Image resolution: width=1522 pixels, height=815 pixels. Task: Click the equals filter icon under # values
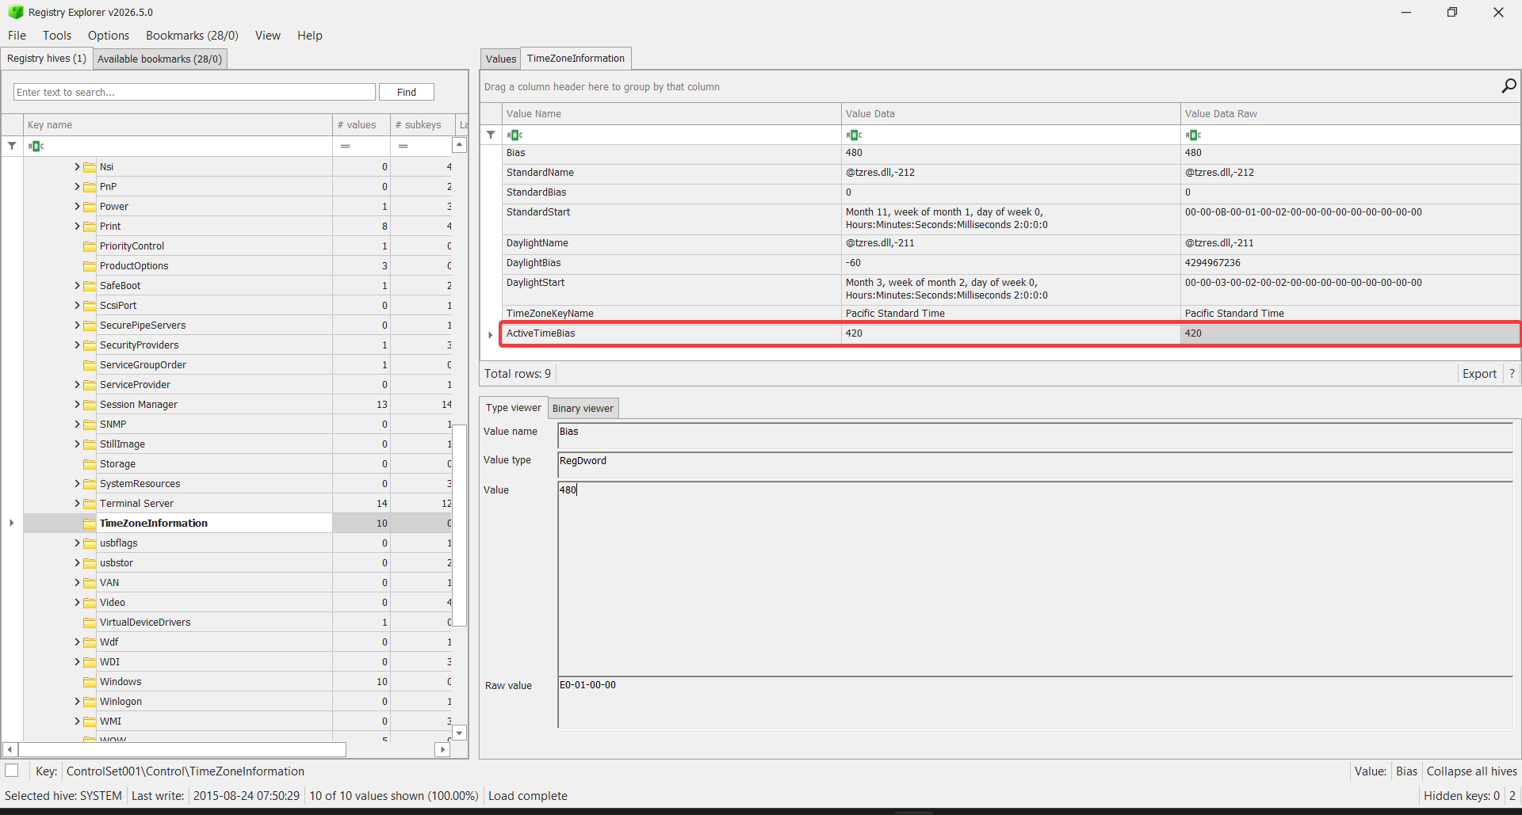(346, 146)
